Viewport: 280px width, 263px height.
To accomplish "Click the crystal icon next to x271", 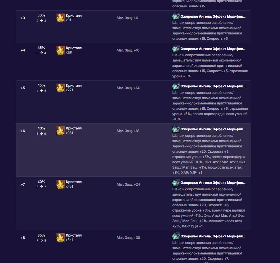I will (x=60, y=88).
